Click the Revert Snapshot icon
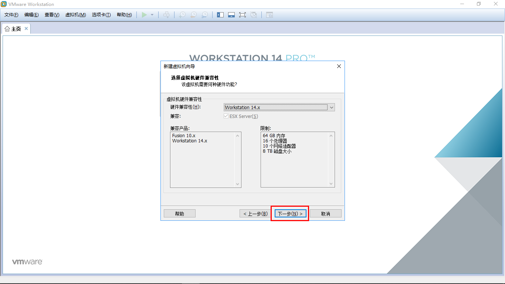The height and width of the screenshot is (284, 505). (x=193, y=15)
